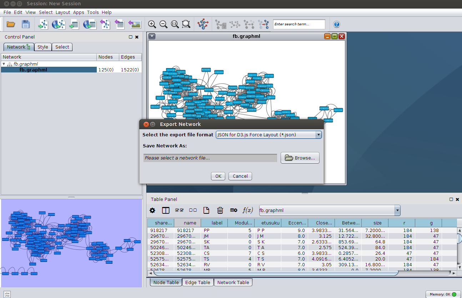Click the Open Session folder icon
Viewport: 462px width, 298px height.
11,24
